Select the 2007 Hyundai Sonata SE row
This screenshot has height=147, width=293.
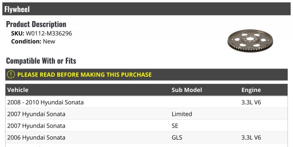[146, 126]
